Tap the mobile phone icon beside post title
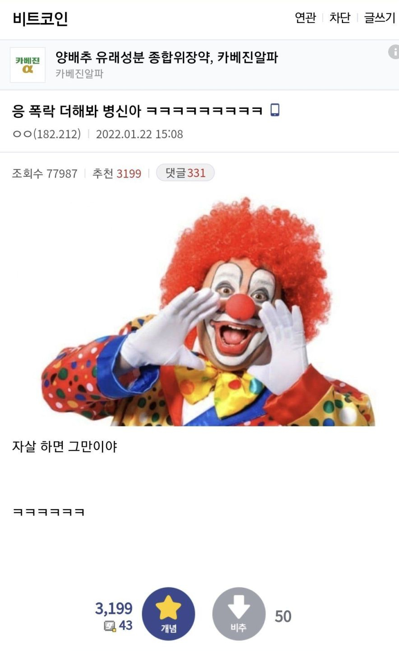 (x=275, y=110)
